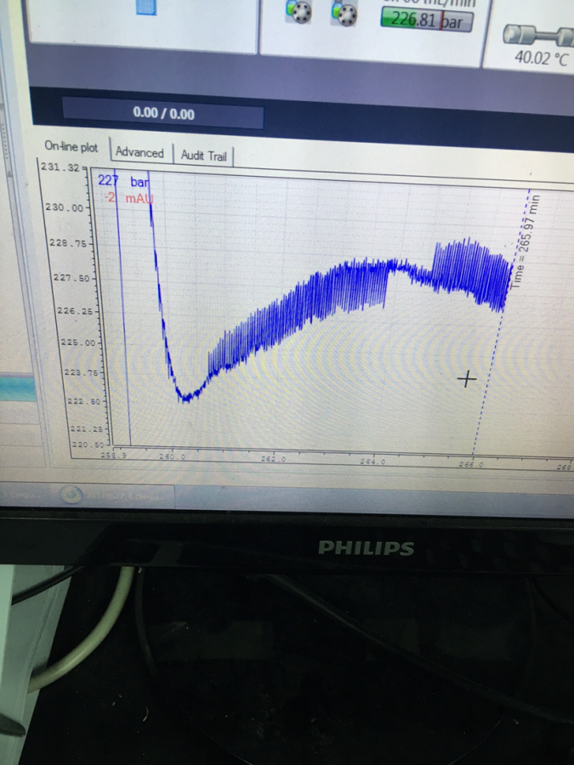Click the column oven icon above 40.02 °C
The width and height of the screenshot is (574, 765).
538,36
